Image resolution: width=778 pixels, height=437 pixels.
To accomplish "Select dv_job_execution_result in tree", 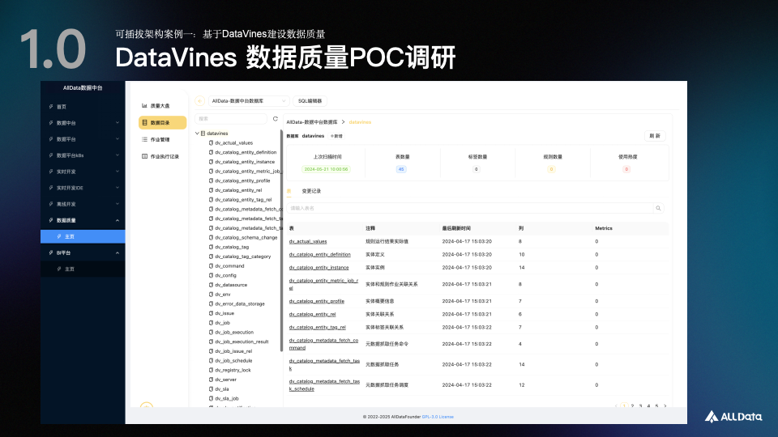I will [242, 342].
